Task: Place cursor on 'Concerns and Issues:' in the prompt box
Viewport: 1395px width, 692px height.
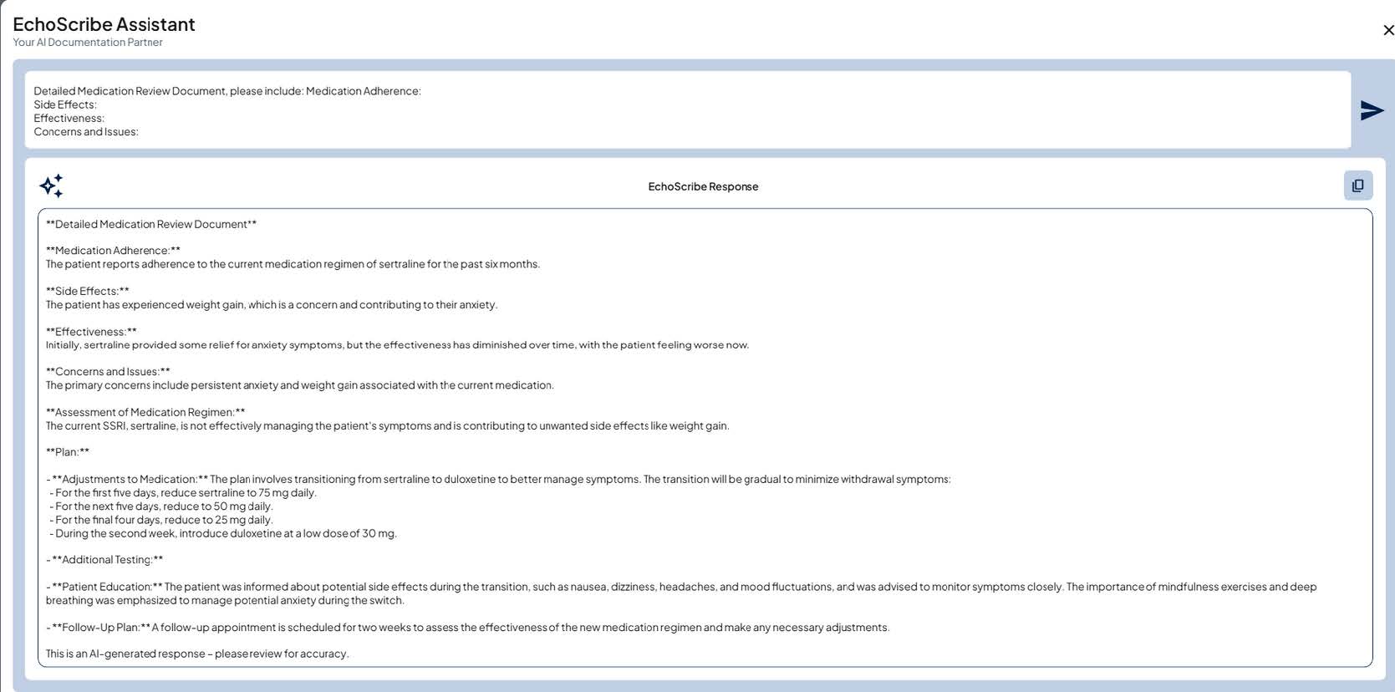Action: 86,132
